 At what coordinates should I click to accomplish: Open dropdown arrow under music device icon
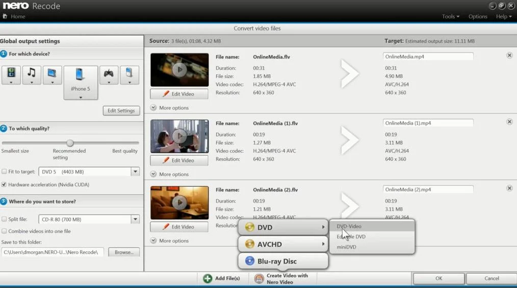click(x=32, y=82)
